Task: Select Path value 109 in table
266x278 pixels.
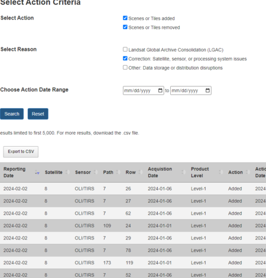Action: (x=107, y=226)
